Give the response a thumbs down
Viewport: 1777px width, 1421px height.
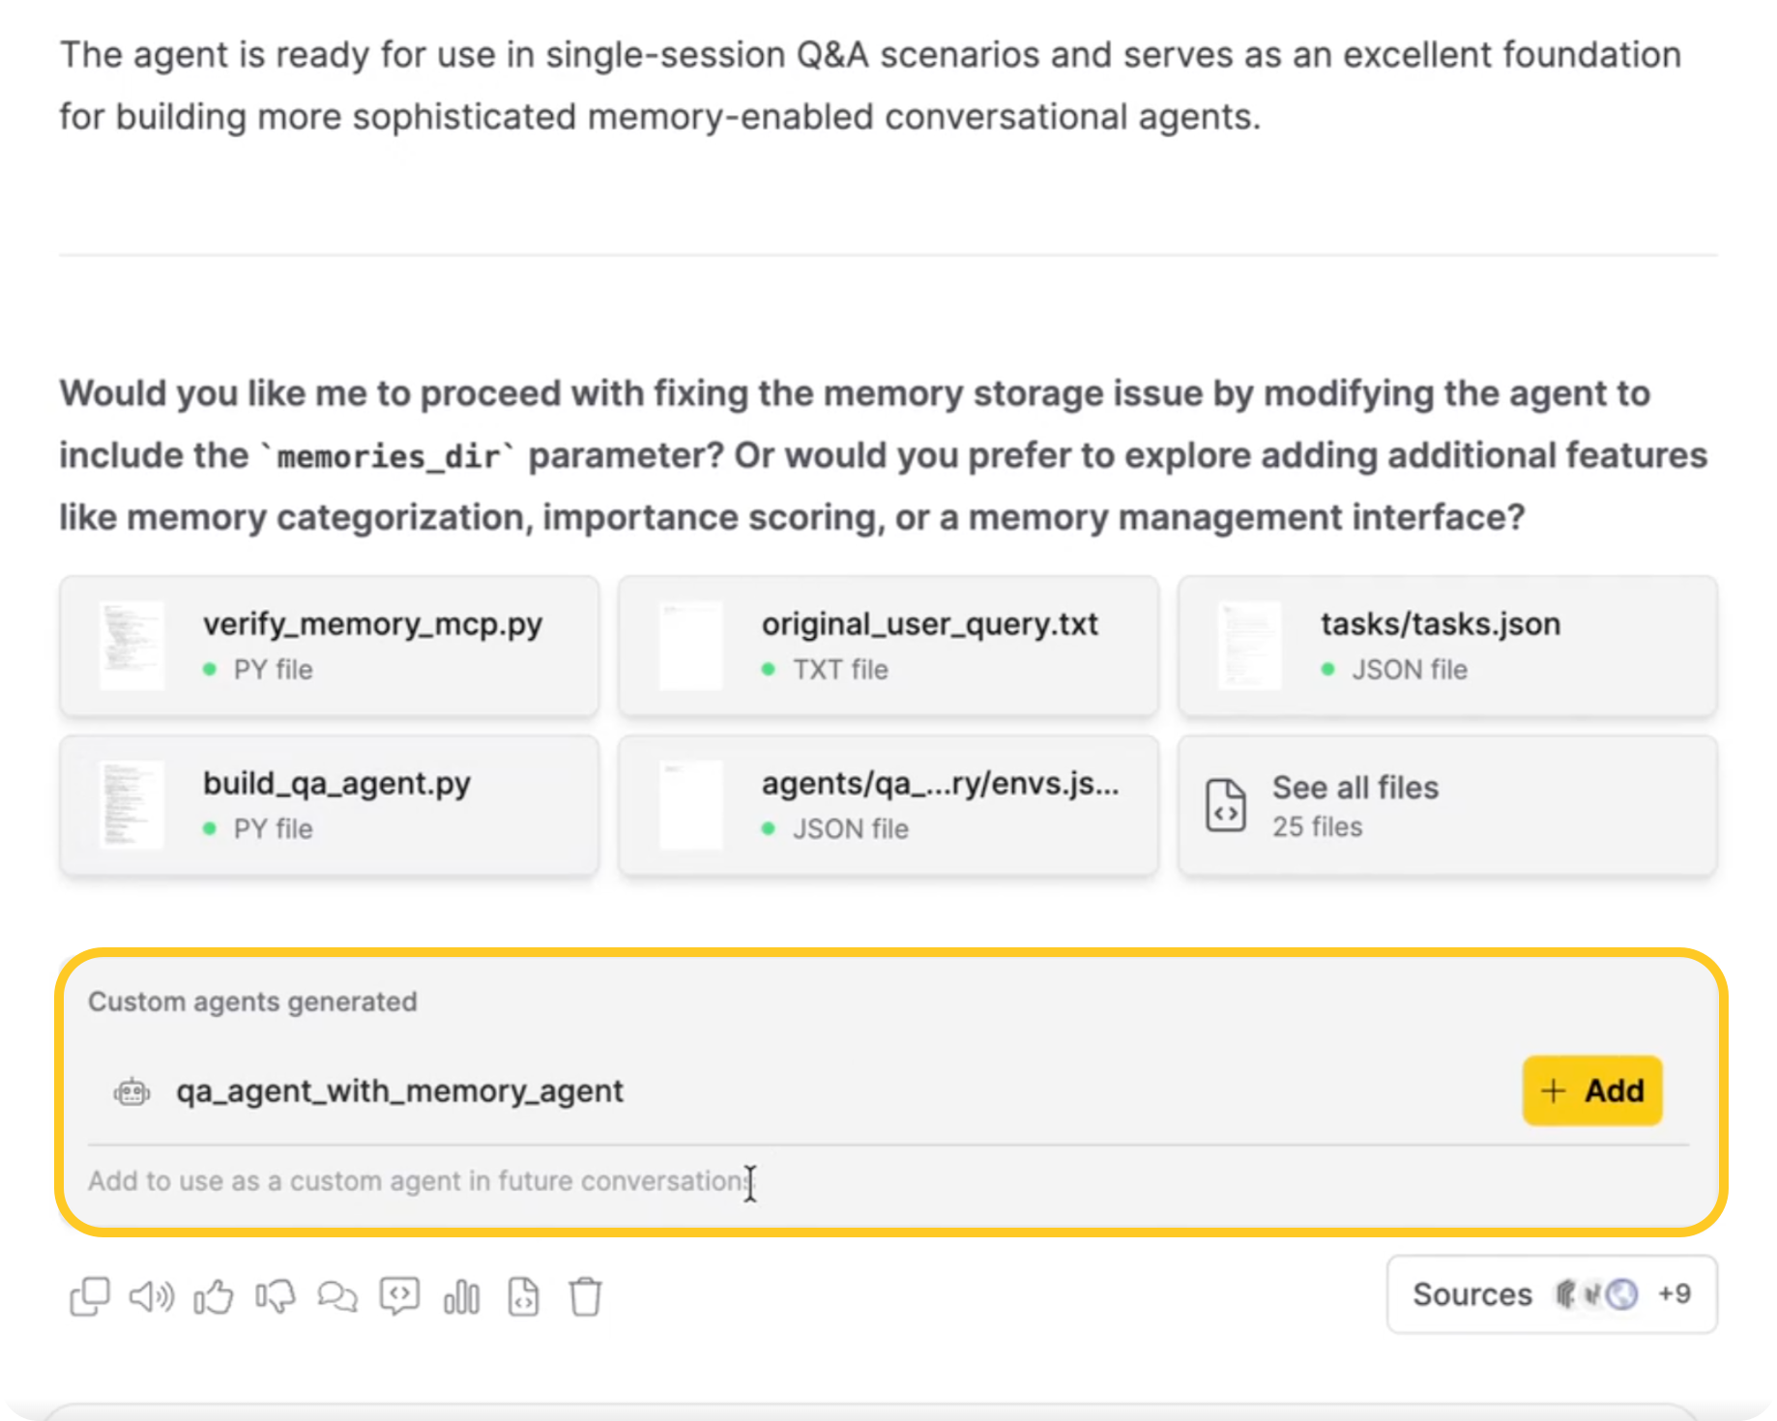click(276, 1296)
